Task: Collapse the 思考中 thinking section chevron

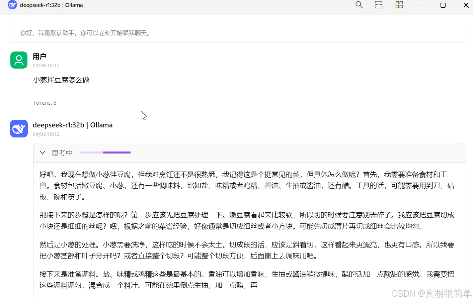Action: 43,153
